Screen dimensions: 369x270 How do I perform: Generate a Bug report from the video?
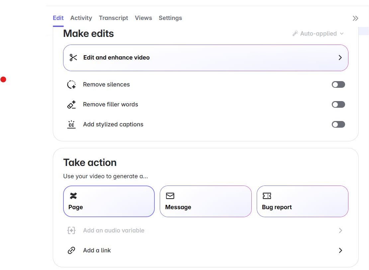pyautogui.click(x=302, y=201)
